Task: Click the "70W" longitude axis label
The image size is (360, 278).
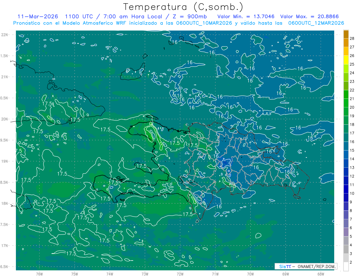Action: point(250,274)
